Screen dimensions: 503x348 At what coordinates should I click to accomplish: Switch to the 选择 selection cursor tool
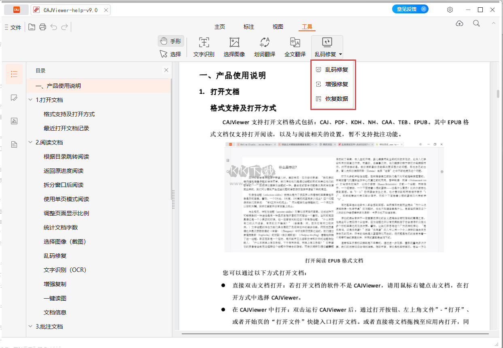(x=170, y=54)
